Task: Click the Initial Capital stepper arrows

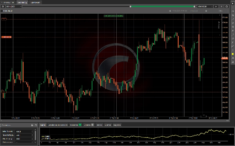Action: coord(32,132)
